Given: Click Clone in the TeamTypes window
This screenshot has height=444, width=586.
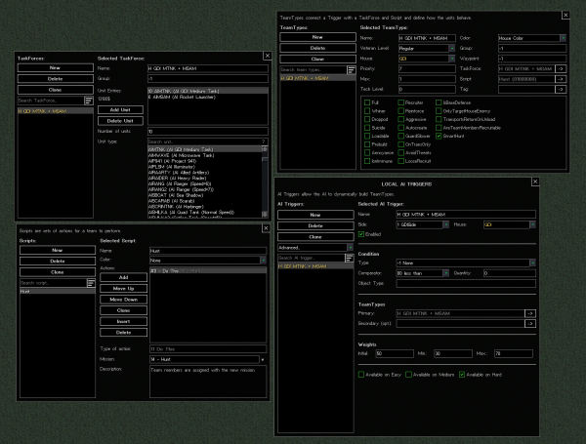Looking at the screenshot, I should 317,59.
